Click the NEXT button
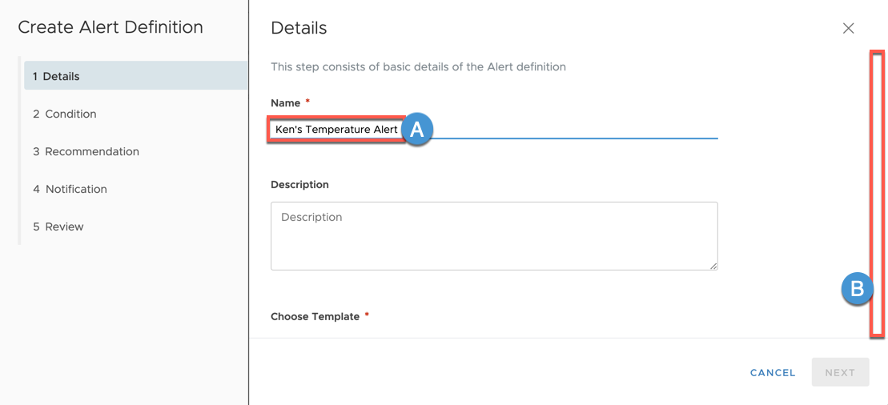The width and height of the screenshot is (888, 405). (840, 372)
